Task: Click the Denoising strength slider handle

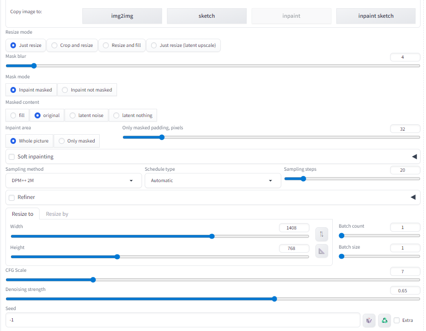Action: [x=274, y=299]
